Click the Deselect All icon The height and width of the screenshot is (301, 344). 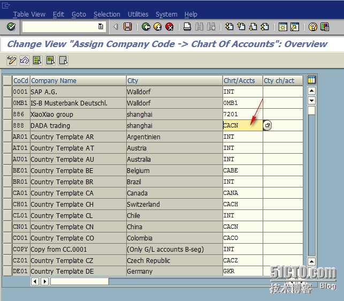pyautogui.click(x=63, y=60)
